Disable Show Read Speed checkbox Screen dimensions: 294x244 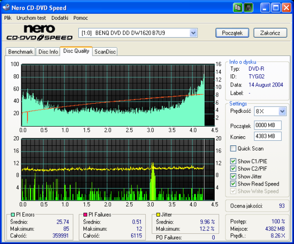pos(233,184)
